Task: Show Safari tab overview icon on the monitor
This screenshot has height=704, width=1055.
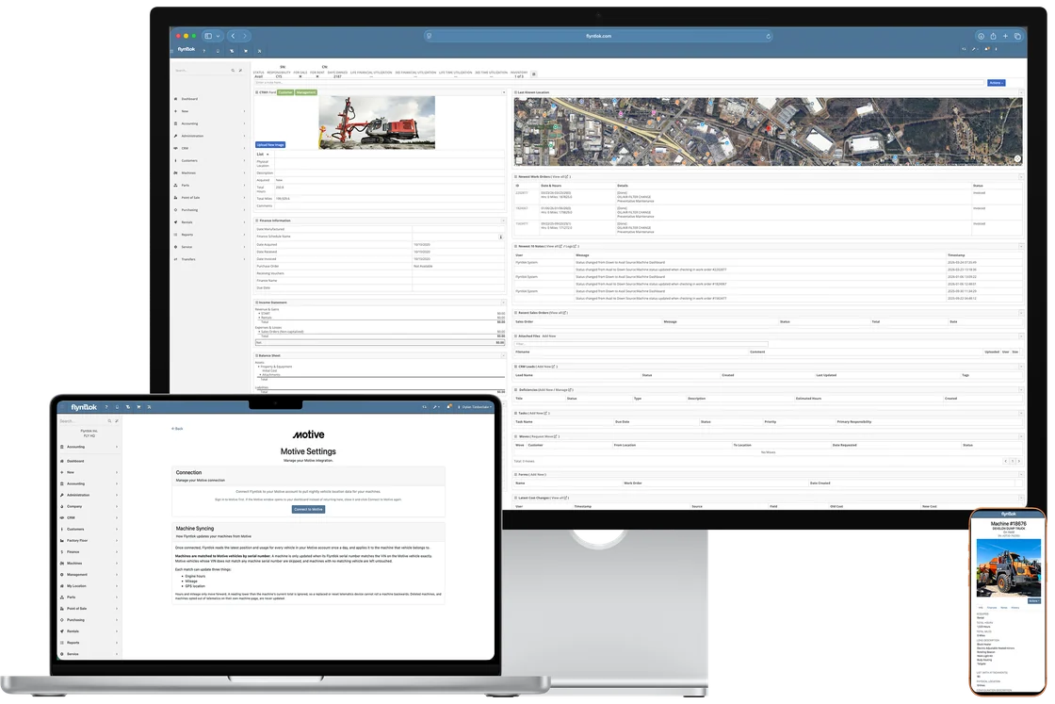Action: [x=1017, y=37]
